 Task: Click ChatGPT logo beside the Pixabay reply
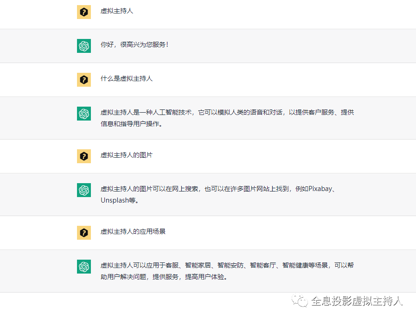click(x=84, y=190)
